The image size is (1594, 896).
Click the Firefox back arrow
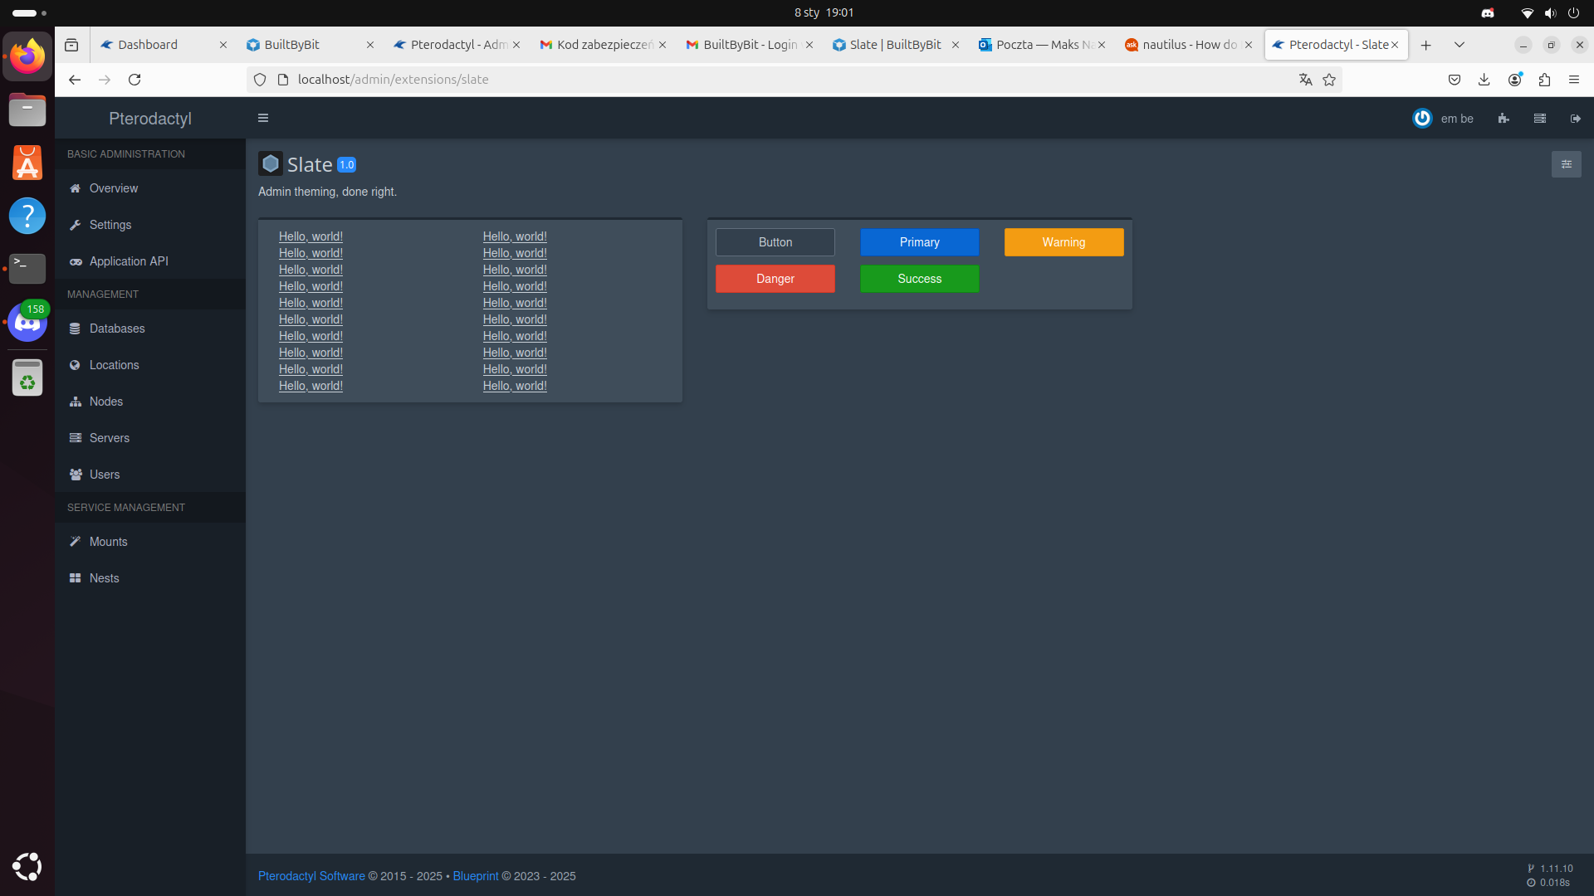coord(75,80)
